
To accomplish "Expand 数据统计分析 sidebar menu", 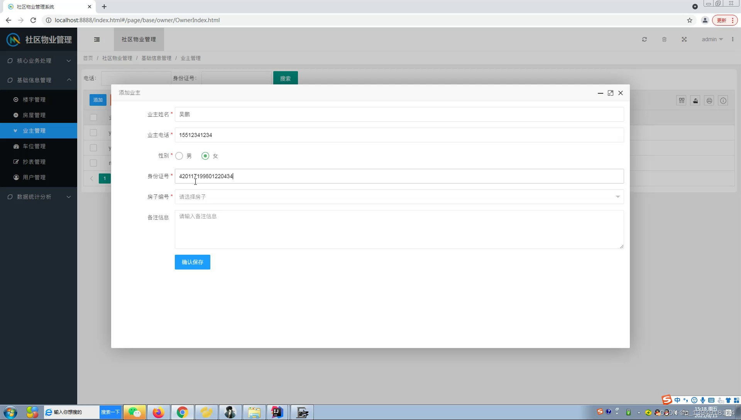I will click(39, 197).
